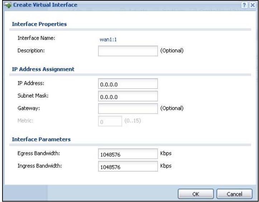Image resolution: width=259 pixels, height=202 pixels.
Task: Click the IP Address field
Action: tap(128, 84)
